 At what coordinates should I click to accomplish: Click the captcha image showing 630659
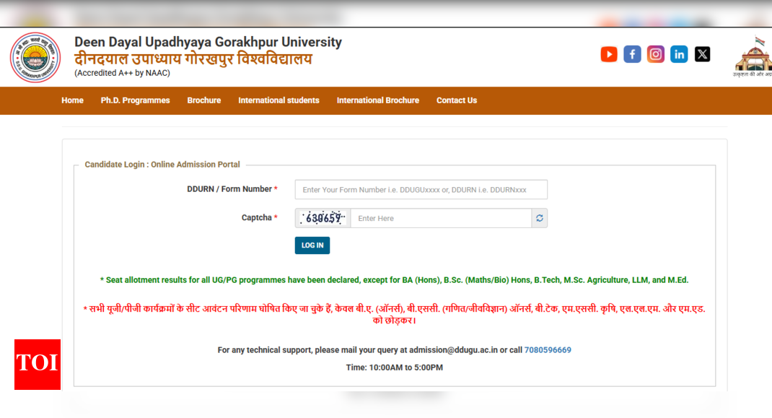point(323,218)
